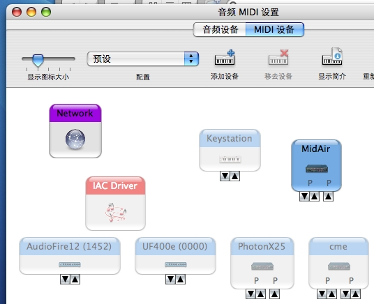Select the Network device globe icon
The height and width of the screenshot is (304, 374).
75,139
